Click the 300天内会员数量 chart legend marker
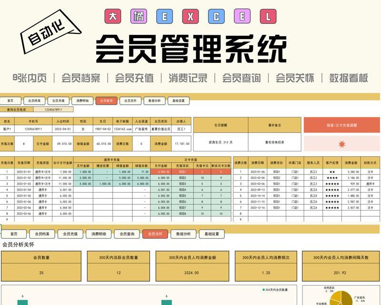381x305 pixels. pyautogui.click(x=264, y=290)
